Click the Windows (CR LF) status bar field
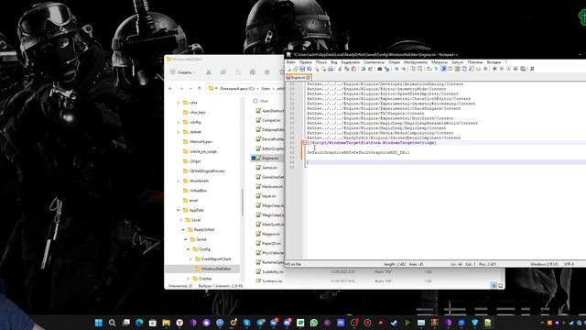This screenshot has height=330, width=586. pos(544,264)
